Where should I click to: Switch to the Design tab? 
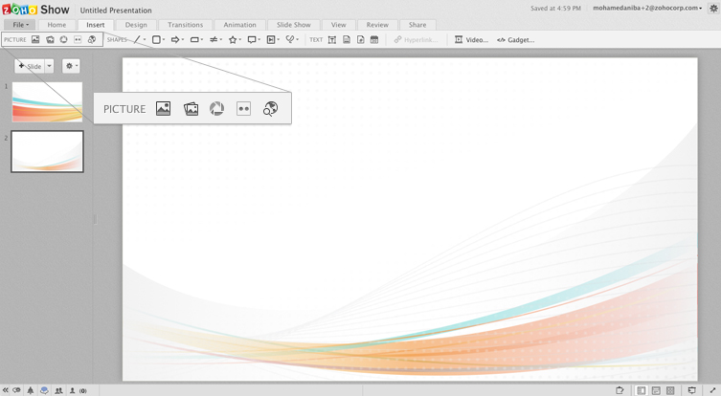pos(136,25)
